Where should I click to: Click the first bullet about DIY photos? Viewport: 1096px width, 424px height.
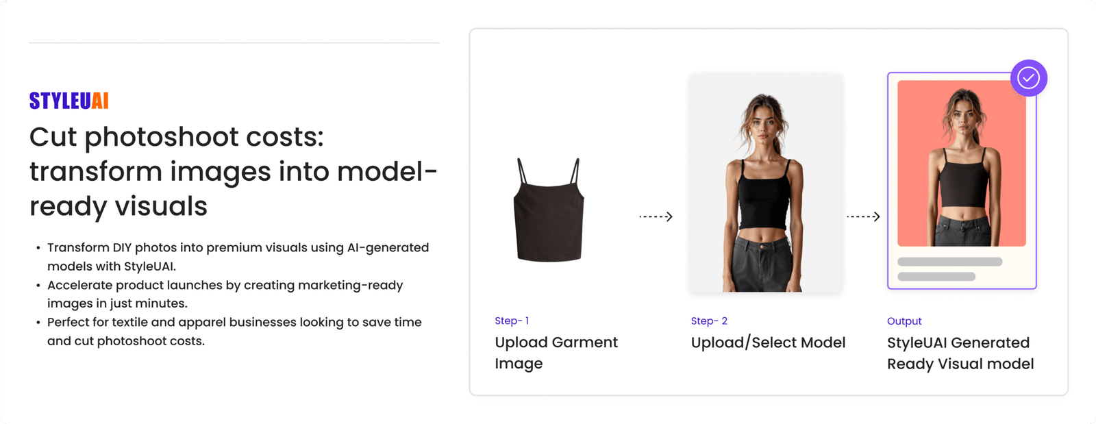238,257
